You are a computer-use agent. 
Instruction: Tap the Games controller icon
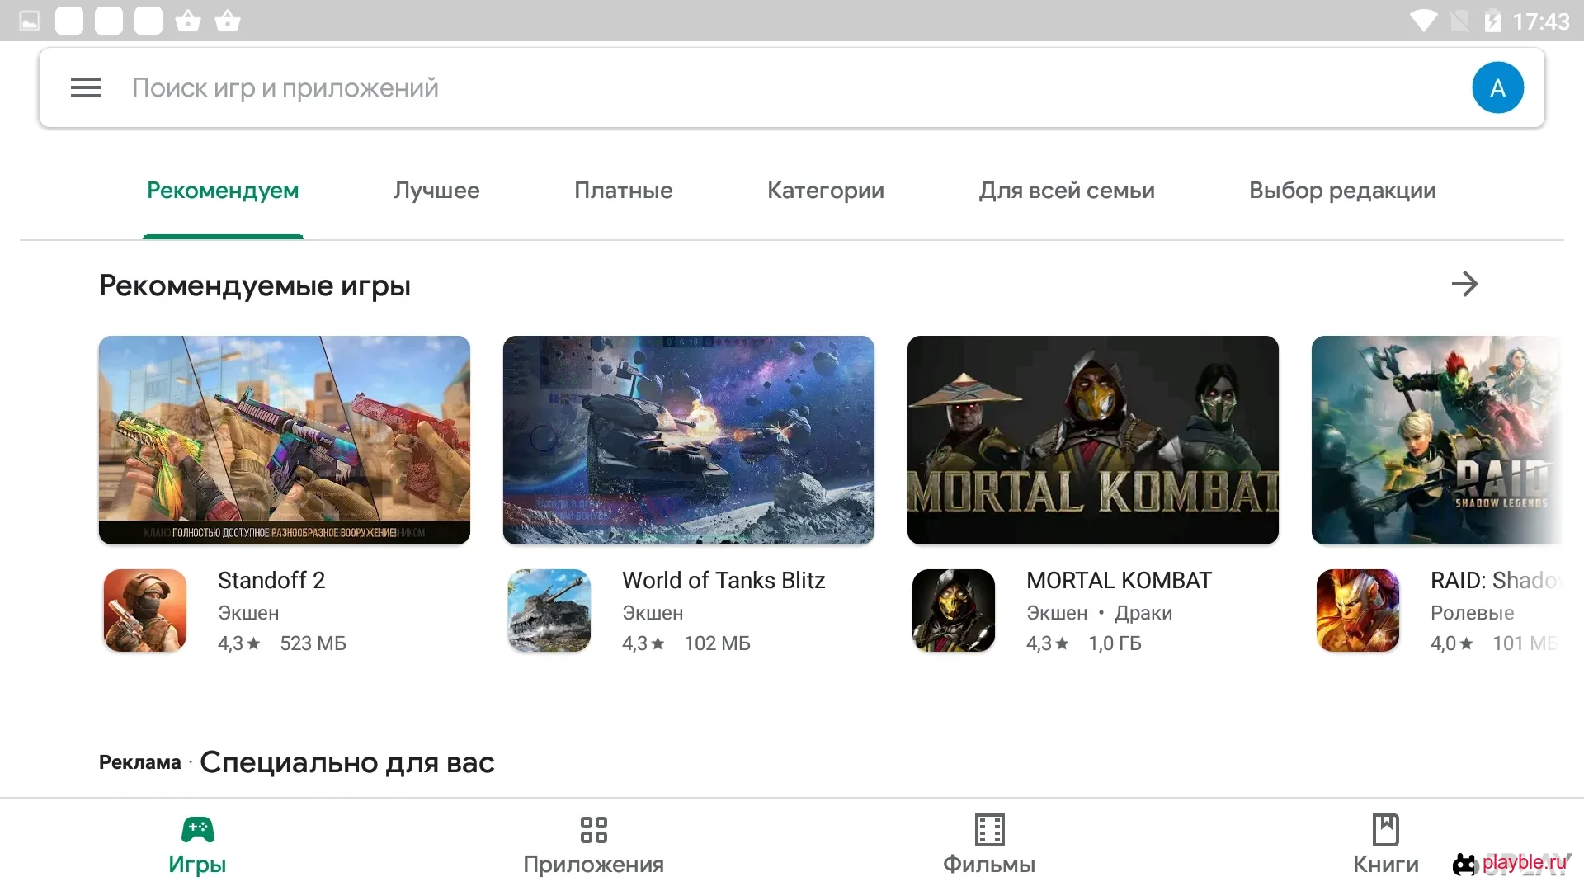click(x=197, y=829)
